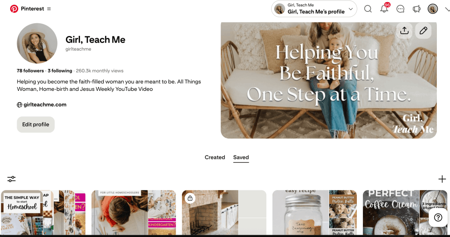
Task: Click the share upload icon on cover
Action: (x=404, y=30)
